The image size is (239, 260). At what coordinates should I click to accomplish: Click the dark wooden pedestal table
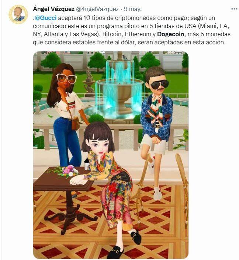click(x=65, y=199)
